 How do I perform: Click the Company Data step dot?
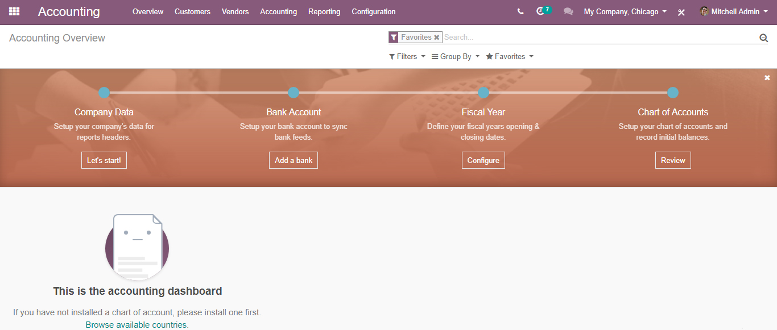pyautogui.click(x=104, y=93)
